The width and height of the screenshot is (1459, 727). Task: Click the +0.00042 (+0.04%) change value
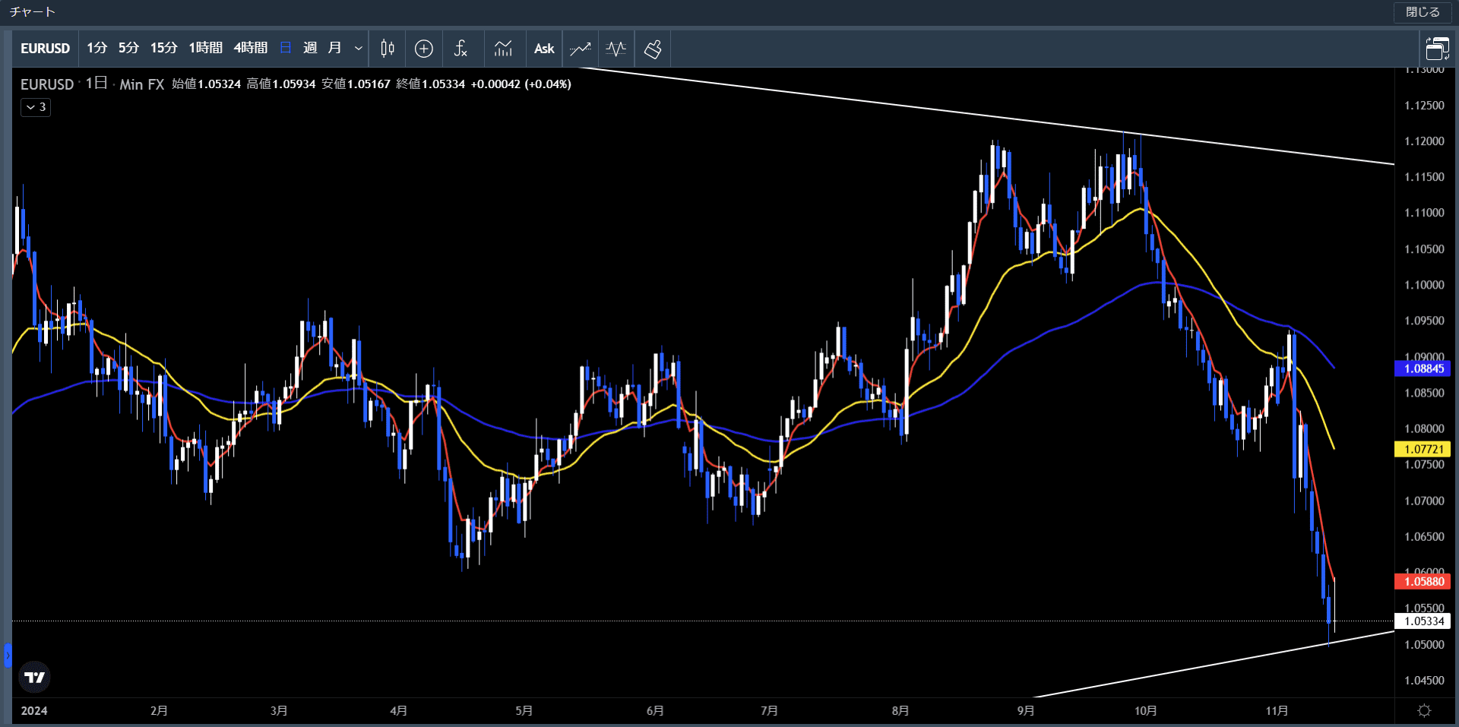click(x=521, y=84)
